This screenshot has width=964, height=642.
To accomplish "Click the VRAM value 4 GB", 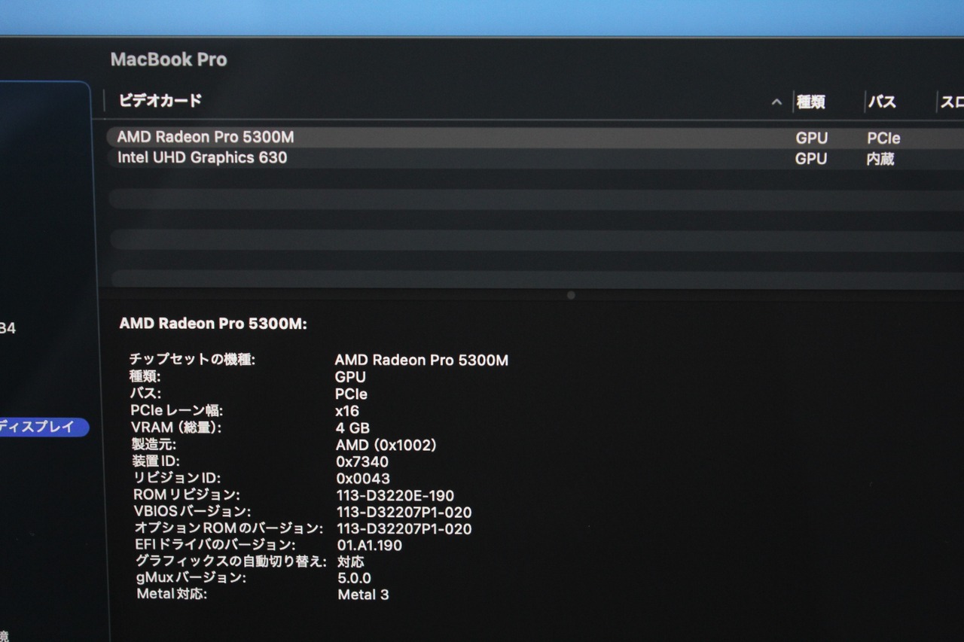I will point(352,428).
